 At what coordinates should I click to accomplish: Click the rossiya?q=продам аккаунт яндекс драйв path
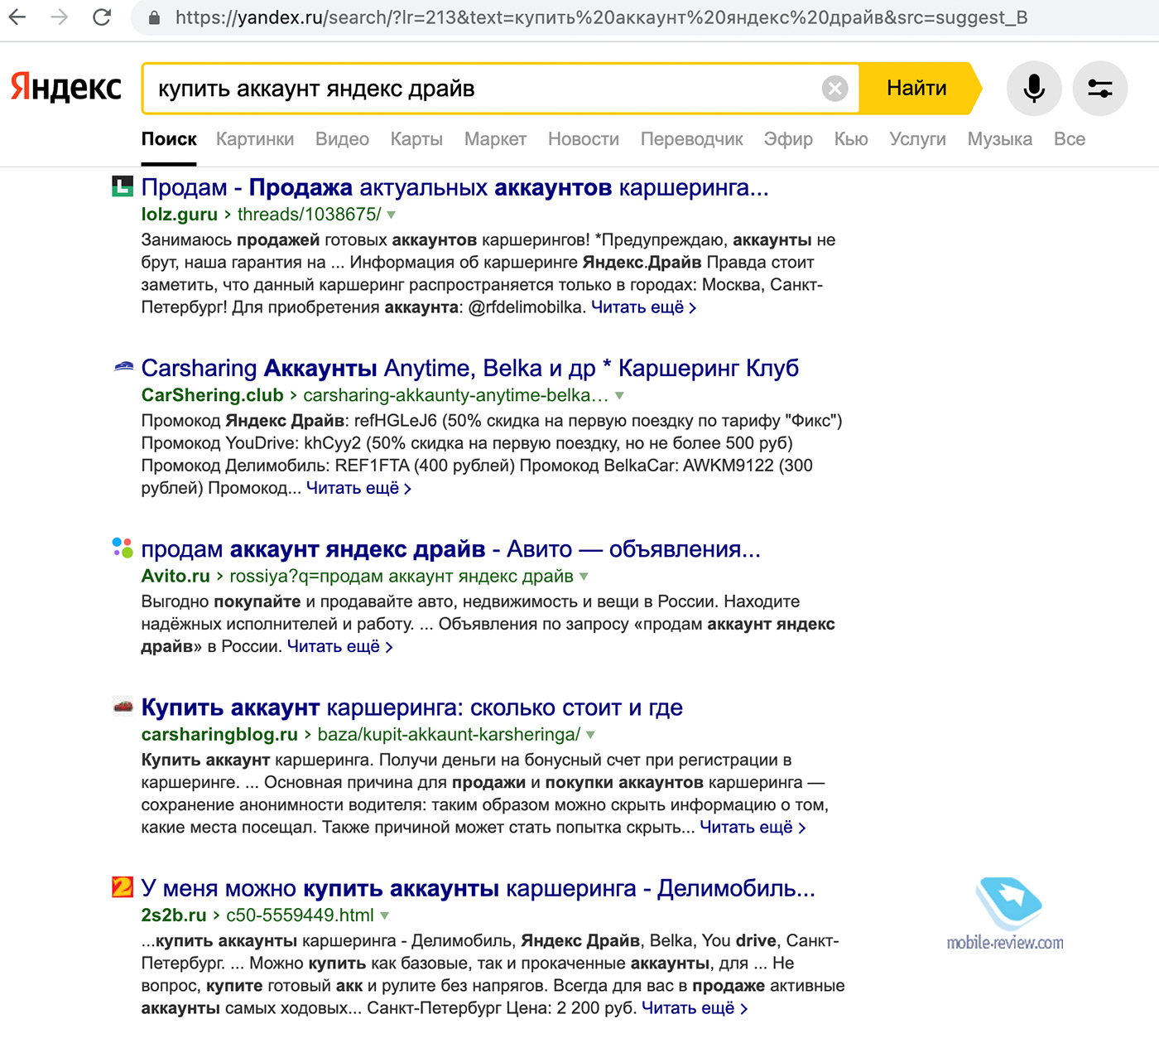[402, 576]
